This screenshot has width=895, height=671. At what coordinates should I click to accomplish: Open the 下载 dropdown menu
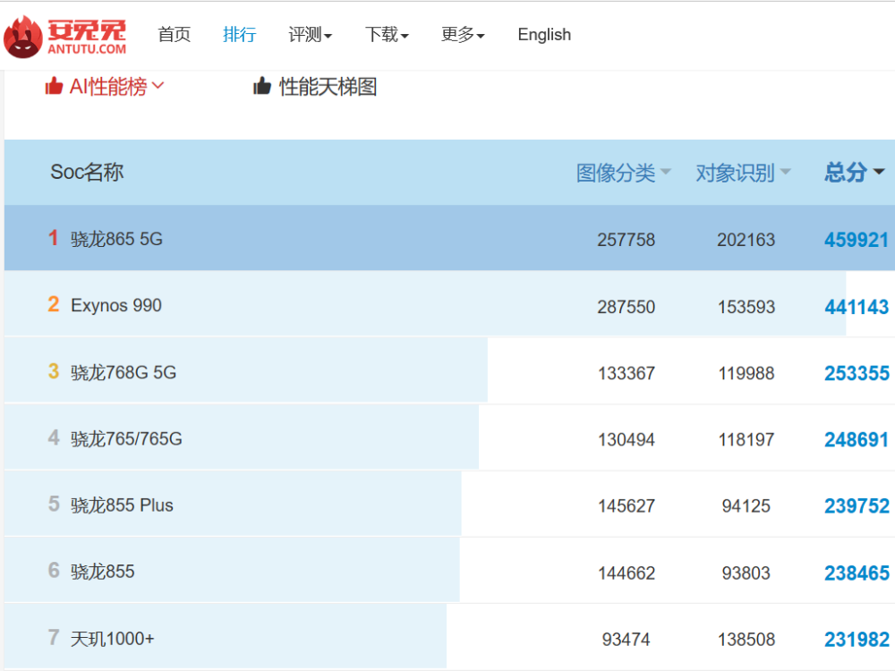(387, 35)
